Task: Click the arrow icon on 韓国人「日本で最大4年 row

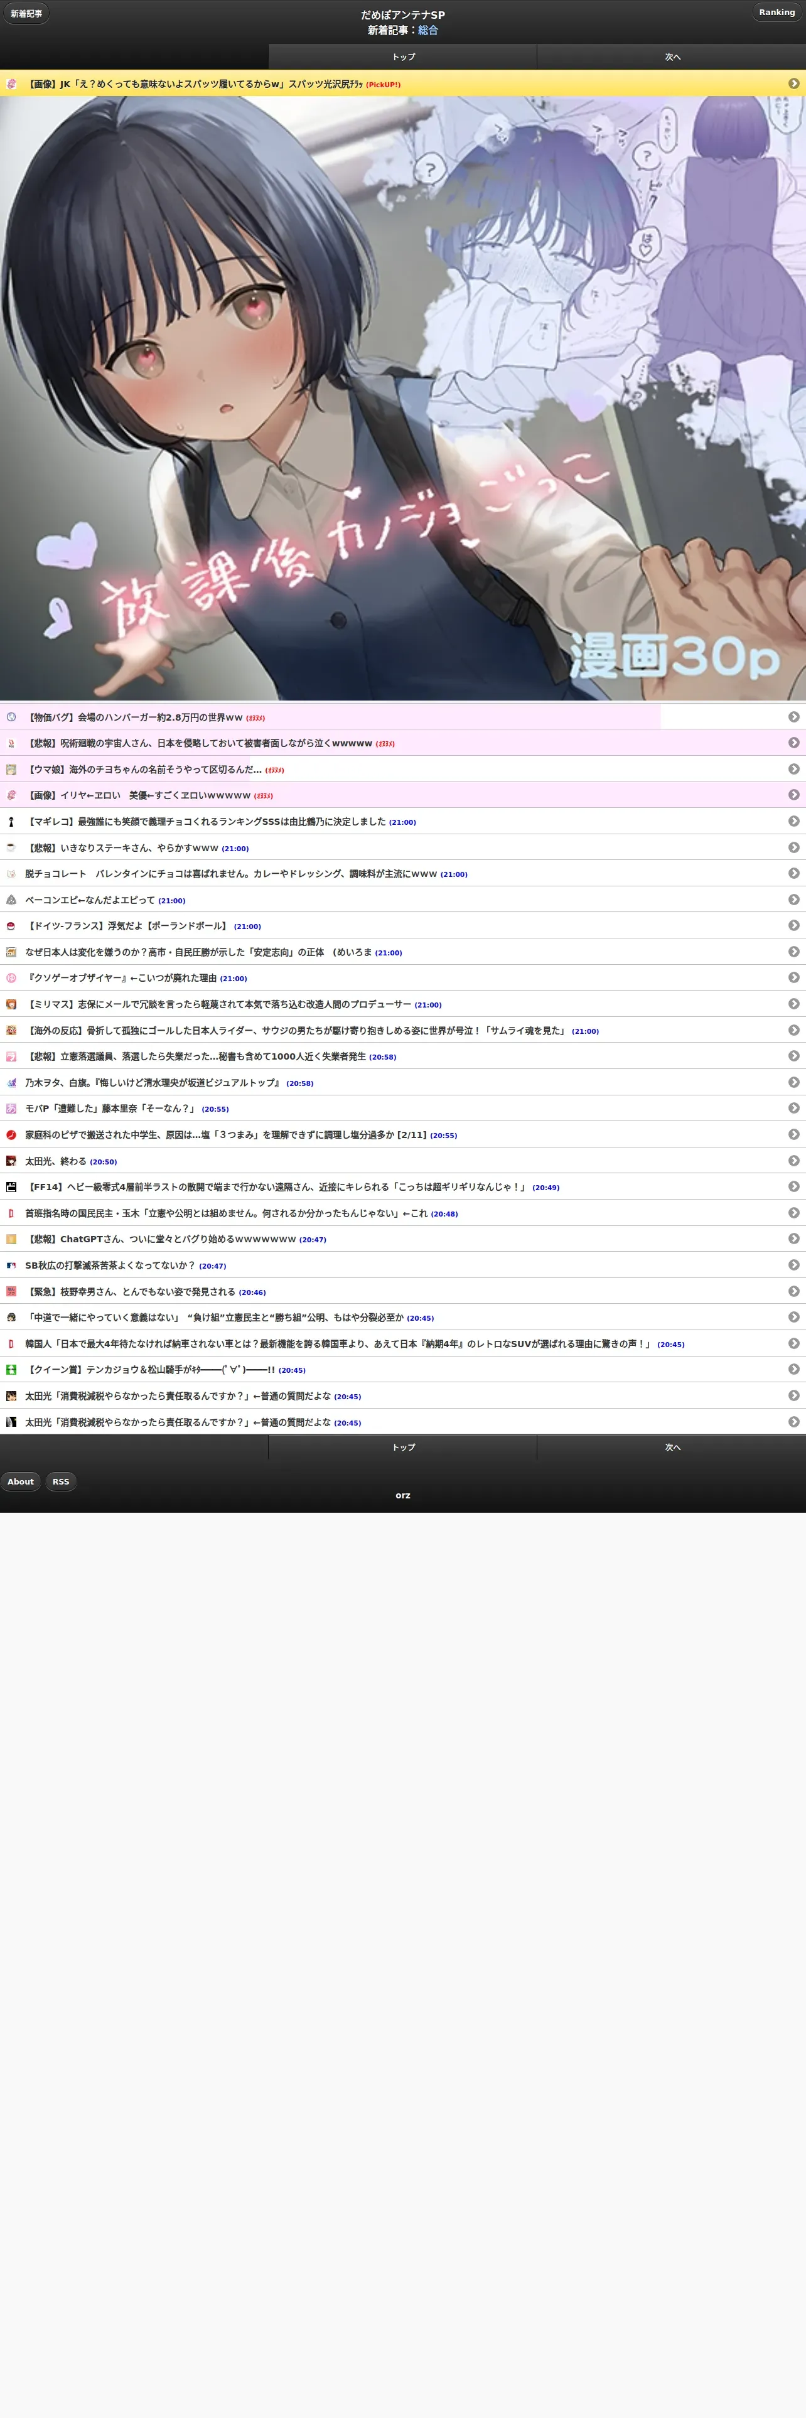Action: pyautogui.click(x=794, y=1343)
